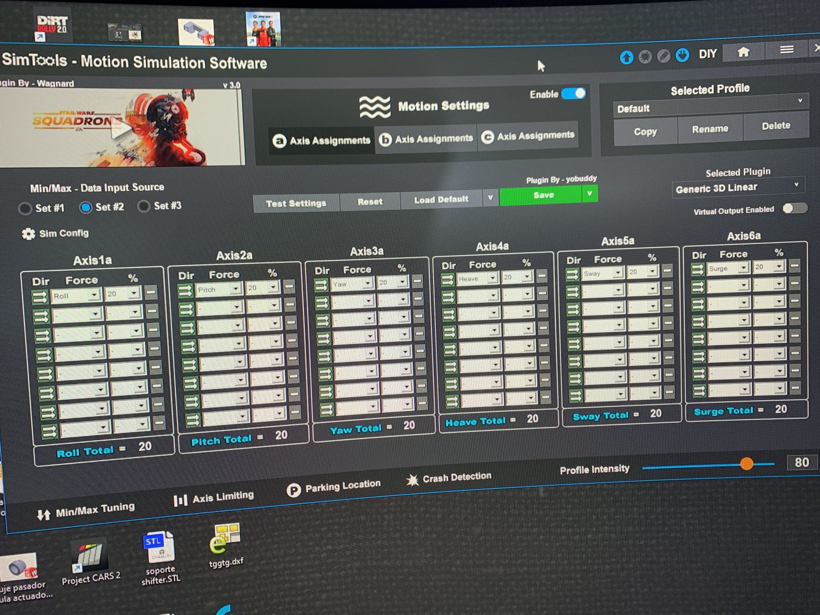Remove the Roll force with minus button
Screen dimensions: 820x615
pos(151,293)
